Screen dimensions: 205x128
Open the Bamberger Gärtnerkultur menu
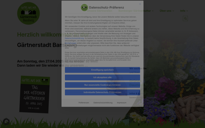point(135,11)
